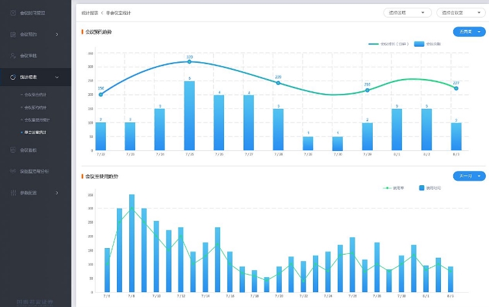Screen dimensions: 489x307
Task: Click the 会议审批 person icon
Action: [x=13, y=56]
